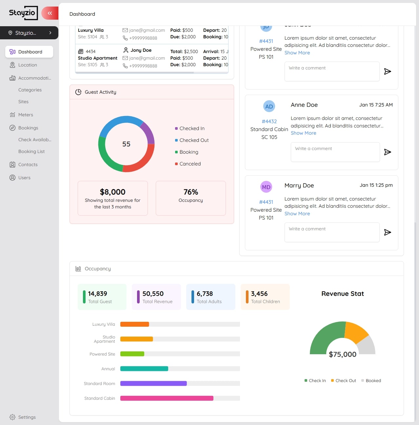This screenshot has width=419, height=425.
Task: Send comment on Anne Doe's post
Action: 388,152
